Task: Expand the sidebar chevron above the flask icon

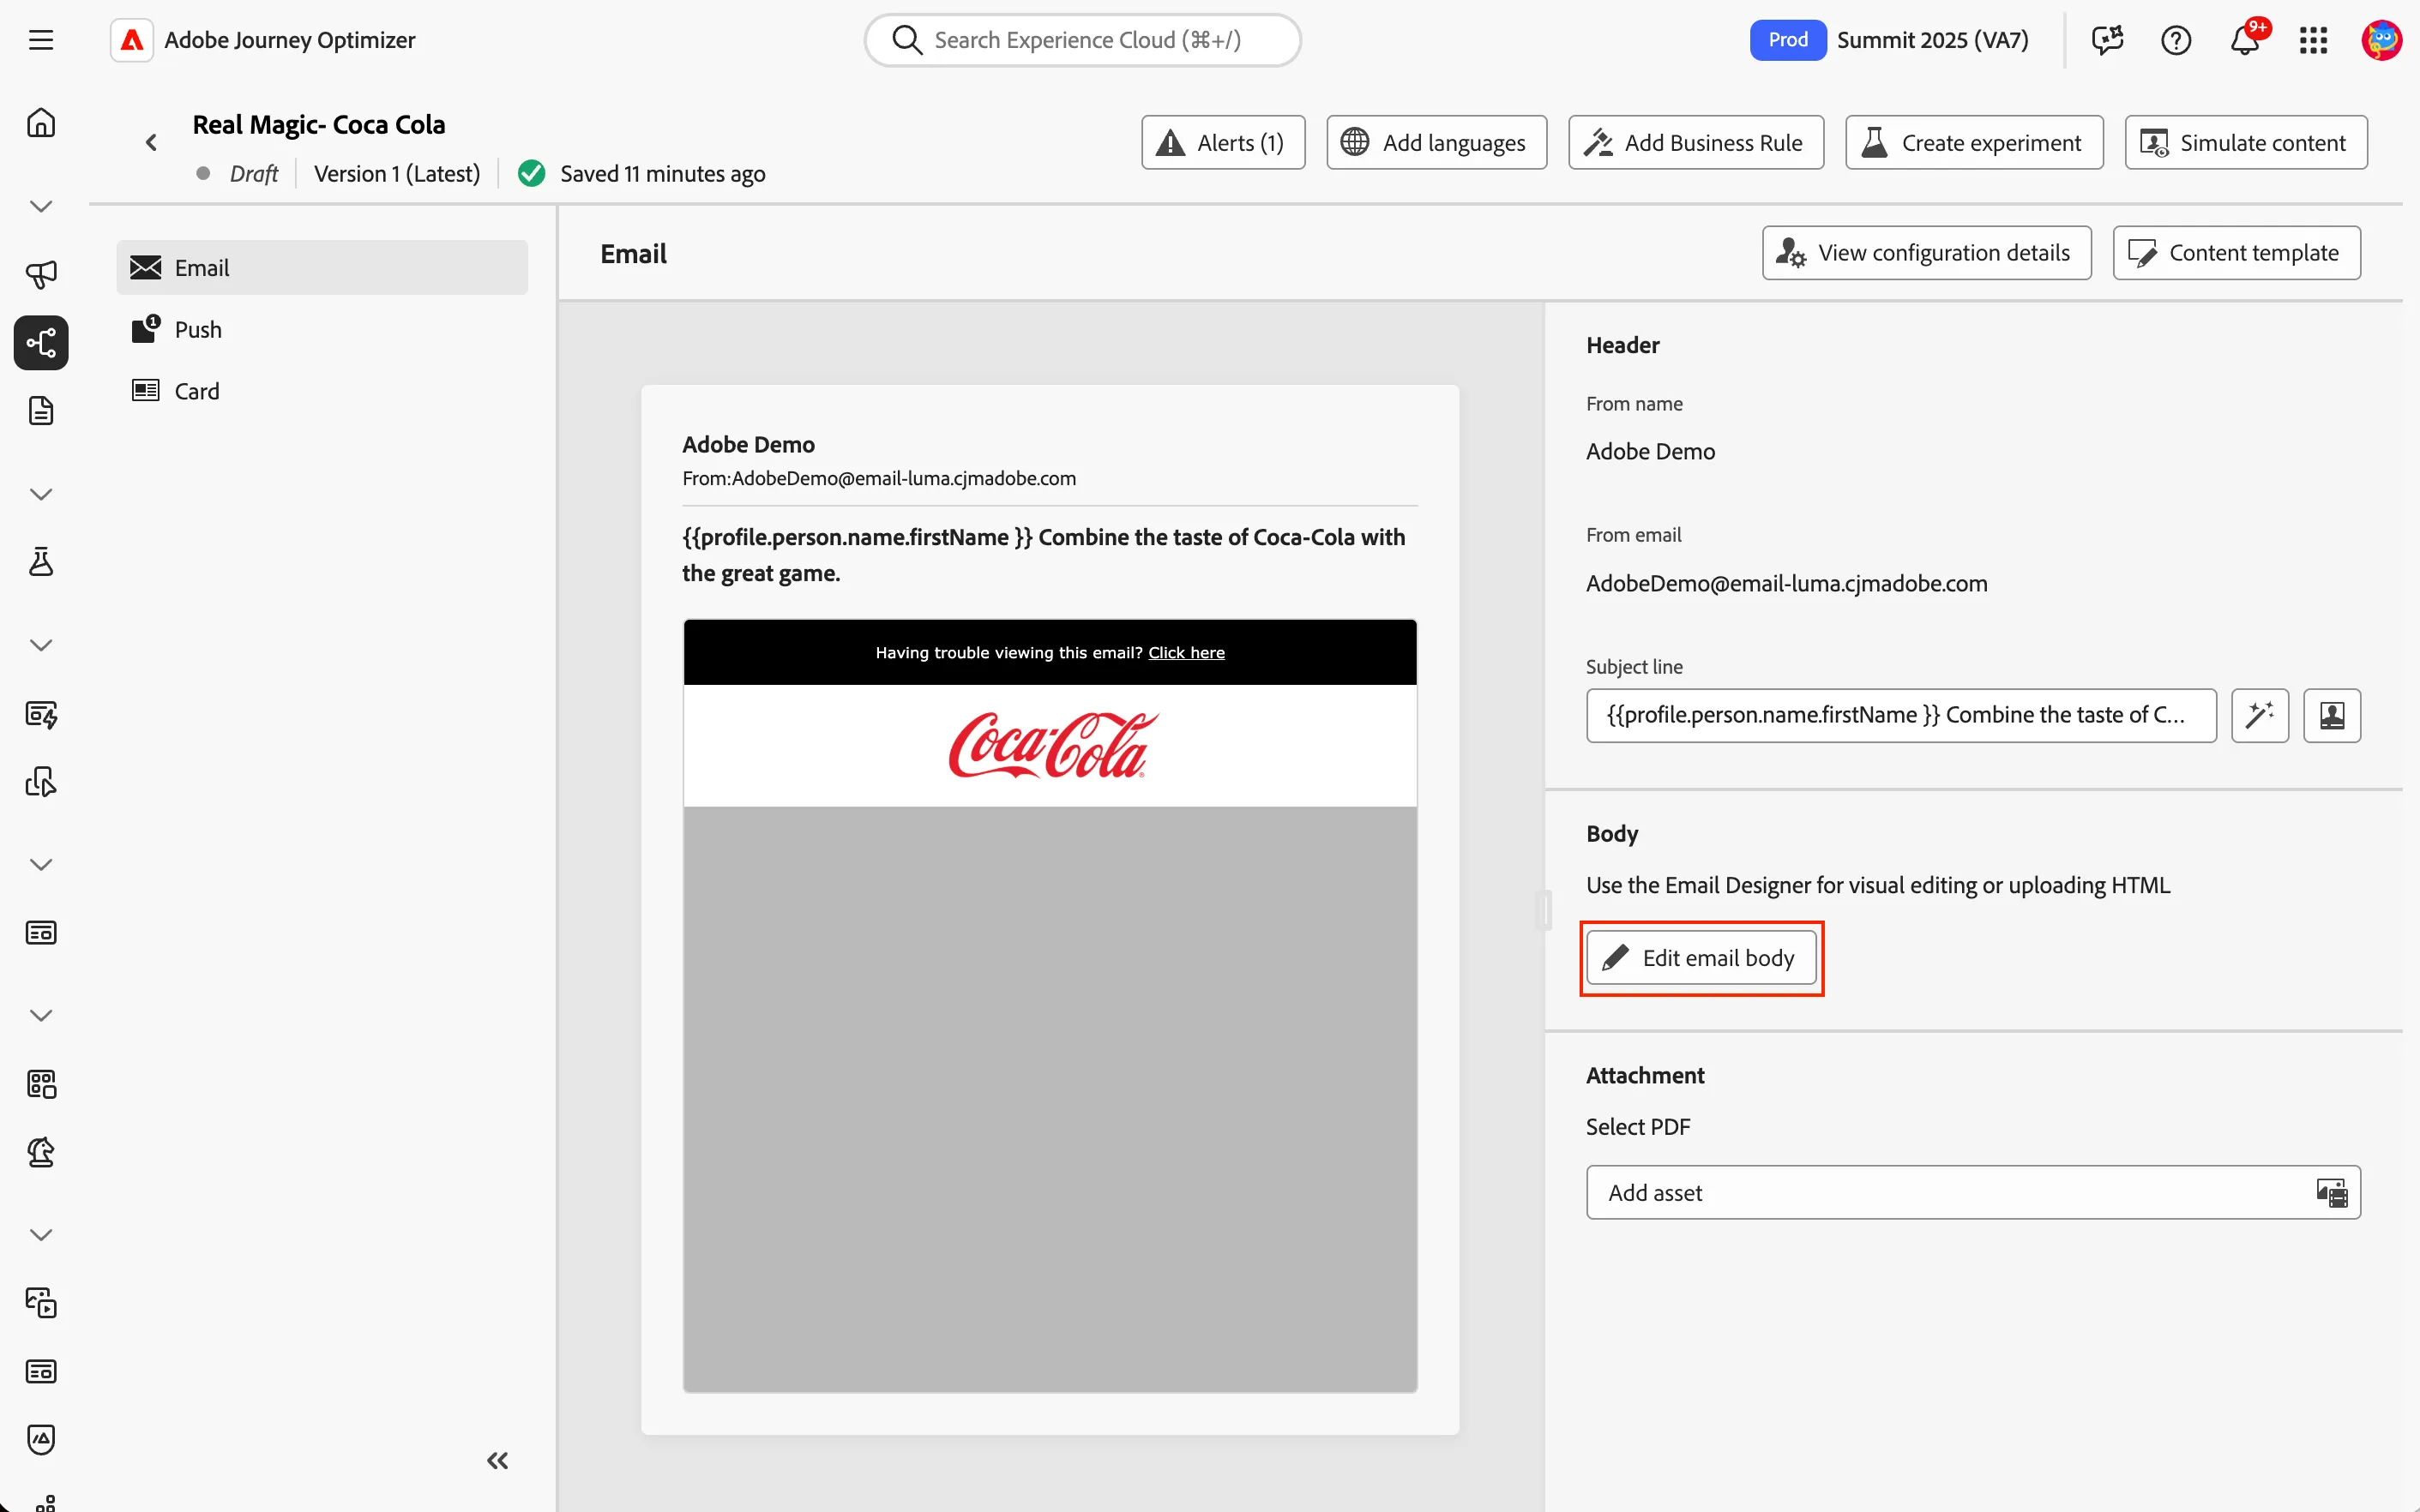Action: pos(41,494)
